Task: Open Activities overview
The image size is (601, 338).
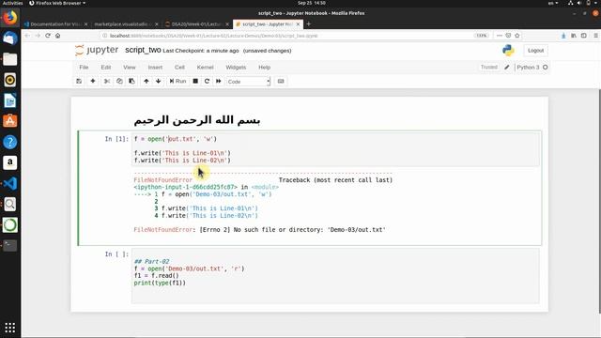Action: tap(12, 3)
